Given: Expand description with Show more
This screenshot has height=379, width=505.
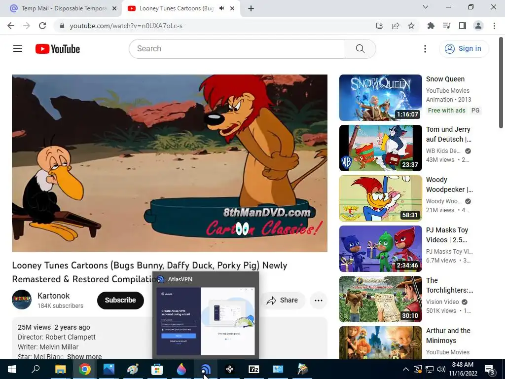Looking at the screenshot, I should coord(84,356).
